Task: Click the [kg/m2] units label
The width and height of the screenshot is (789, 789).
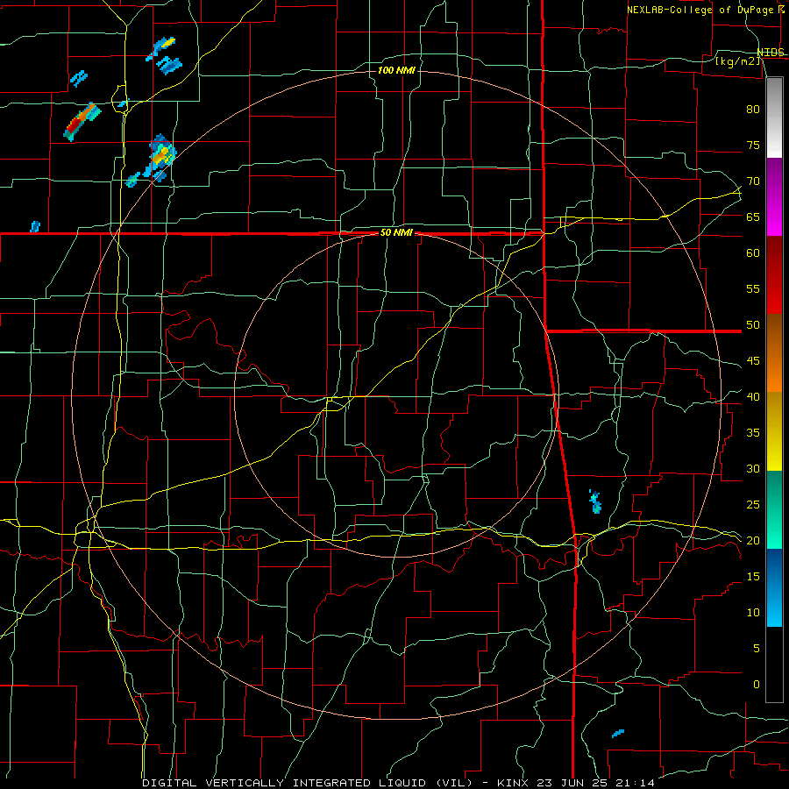Action: (x=739, y=61)
